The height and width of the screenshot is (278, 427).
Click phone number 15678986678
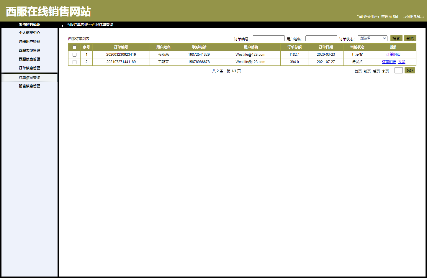coord(199,62)
